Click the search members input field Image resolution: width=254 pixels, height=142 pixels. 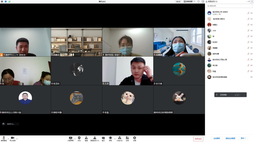coord(229,6)
